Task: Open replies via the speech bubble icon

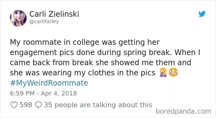Action: click(38, 105)
